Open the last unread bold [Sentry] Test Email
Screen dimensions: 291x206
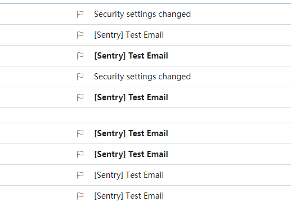click(131, 154)
